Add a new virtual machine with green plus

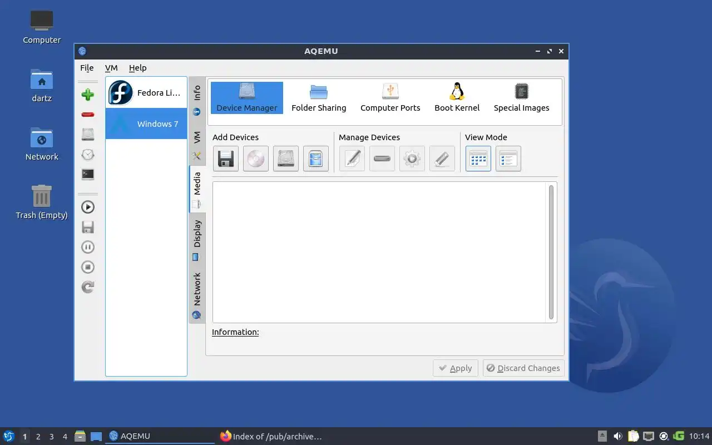point(87,95)
